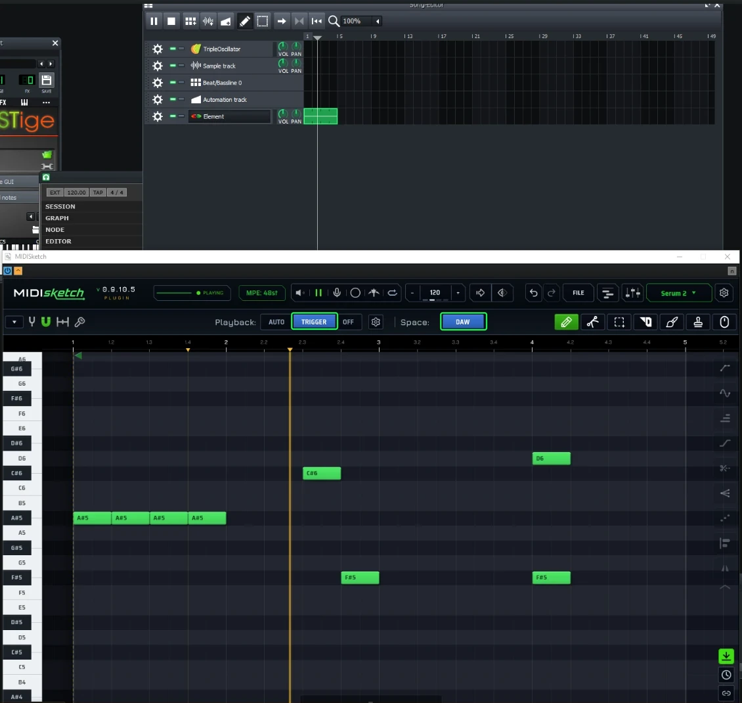Pause playback in LMMS Song-Editor

click(154, 21)
